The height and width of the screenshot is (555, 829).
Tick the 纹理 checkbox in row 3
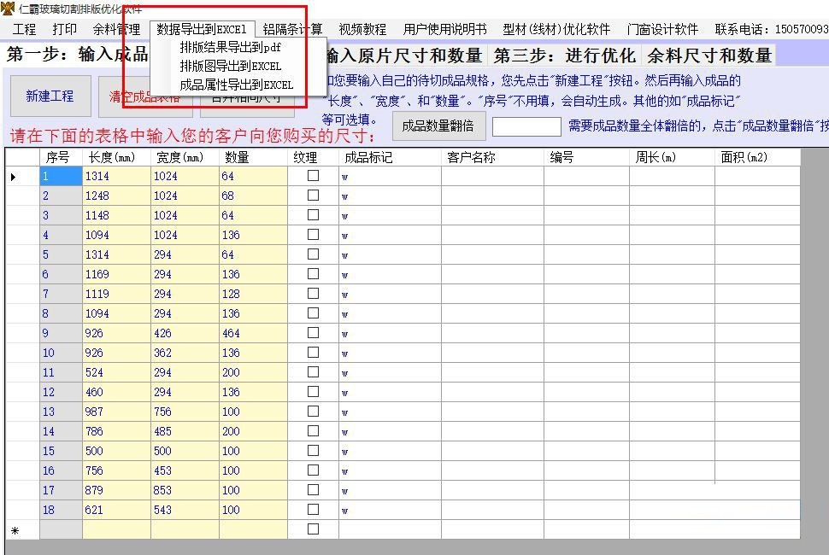click(313, 215)
